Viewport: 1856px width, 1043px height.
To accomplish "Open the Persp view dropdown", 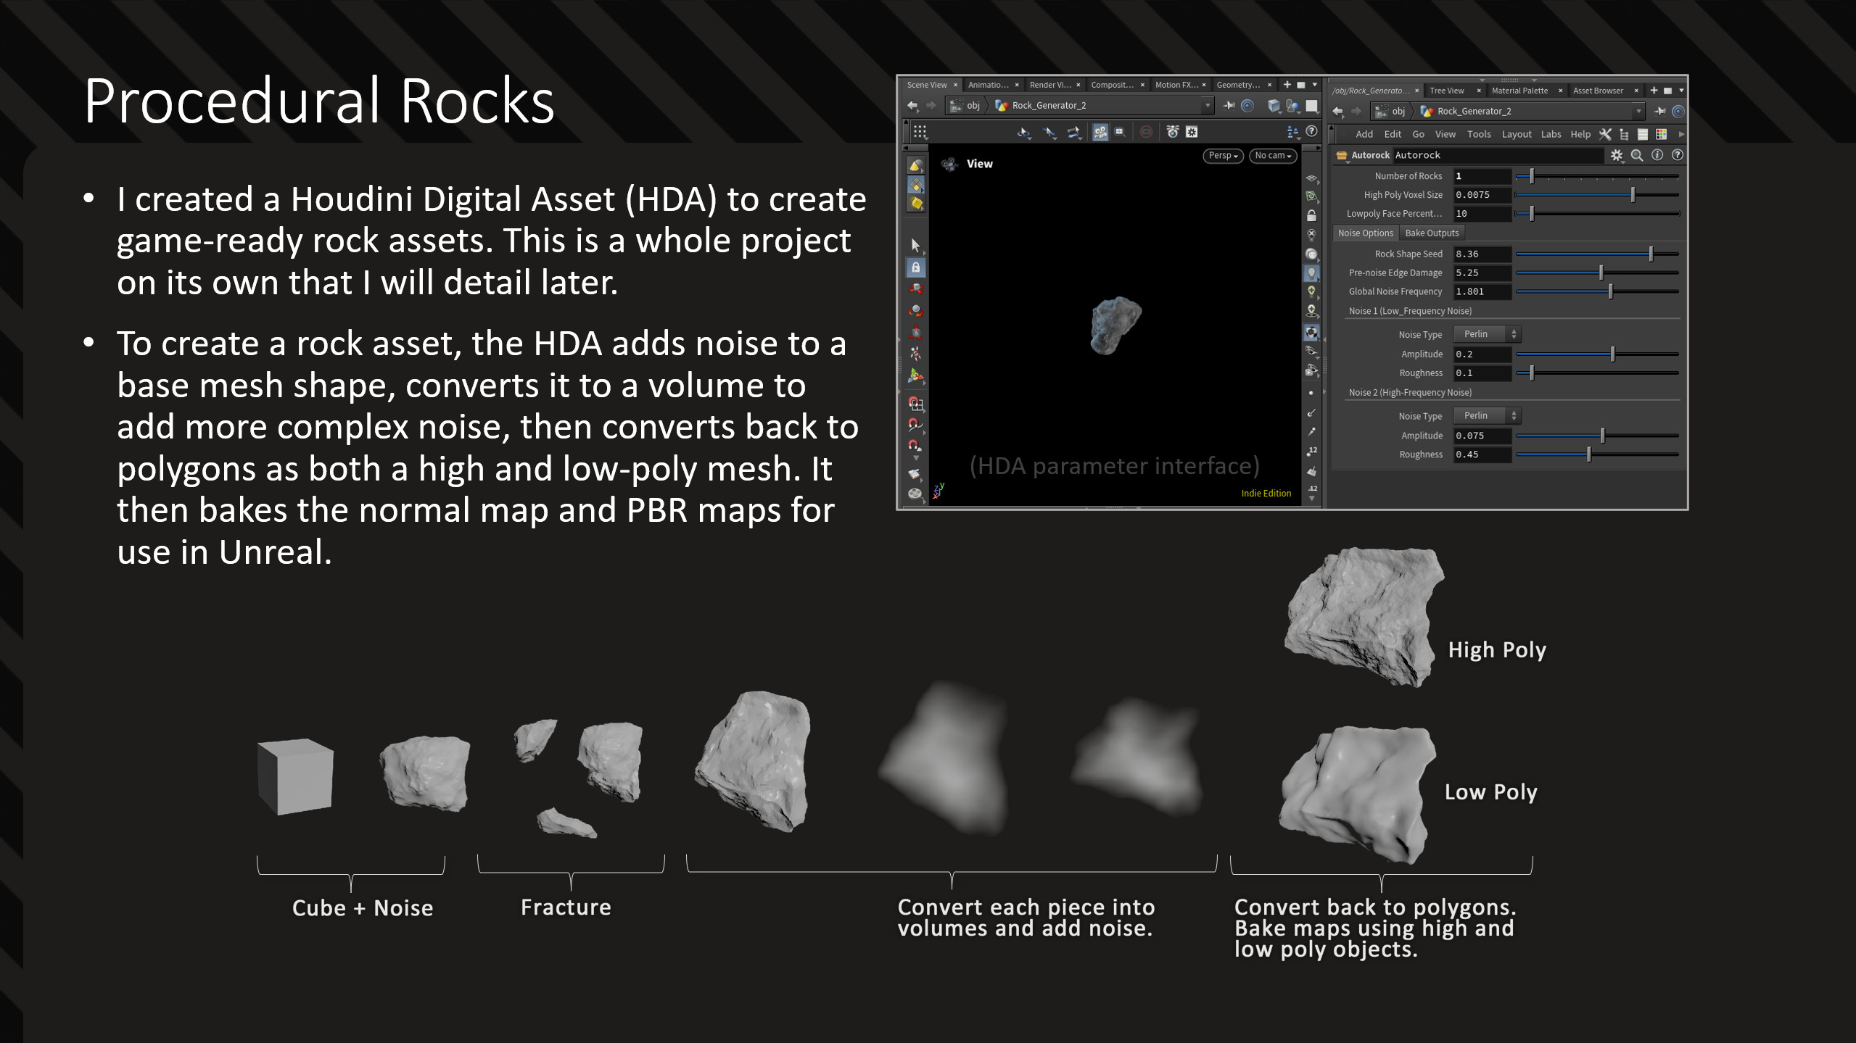I will pos(1223,156).
